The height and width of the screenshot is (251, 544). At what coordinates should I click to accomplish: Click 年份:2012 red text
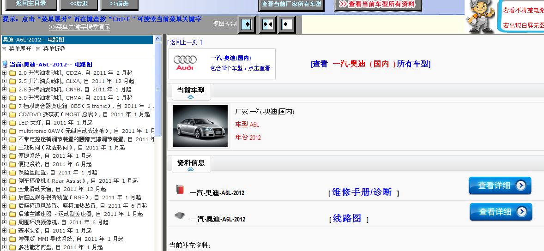coord(248,137)
